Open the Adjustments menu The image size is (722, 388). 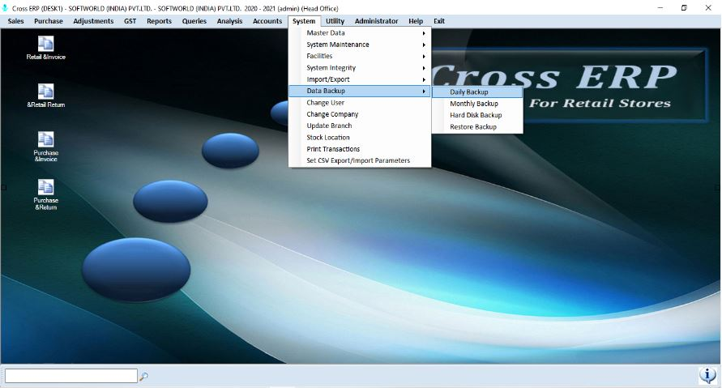[x=93, y=21]
